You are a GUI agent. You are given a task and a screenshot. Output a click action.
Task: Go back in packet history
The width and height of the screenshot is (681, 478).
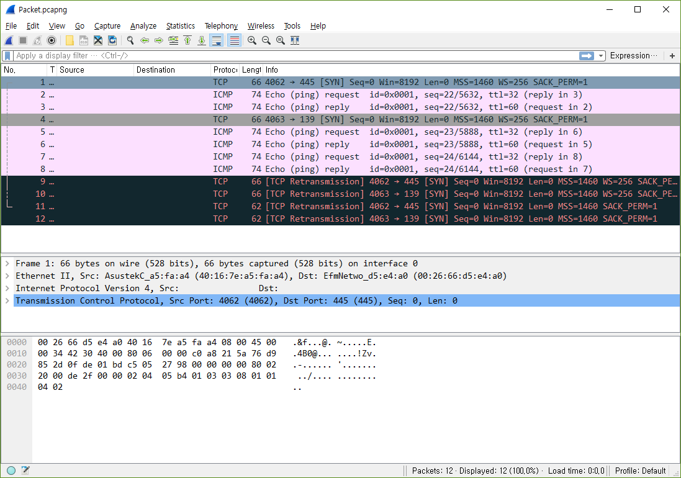[145, 40]
